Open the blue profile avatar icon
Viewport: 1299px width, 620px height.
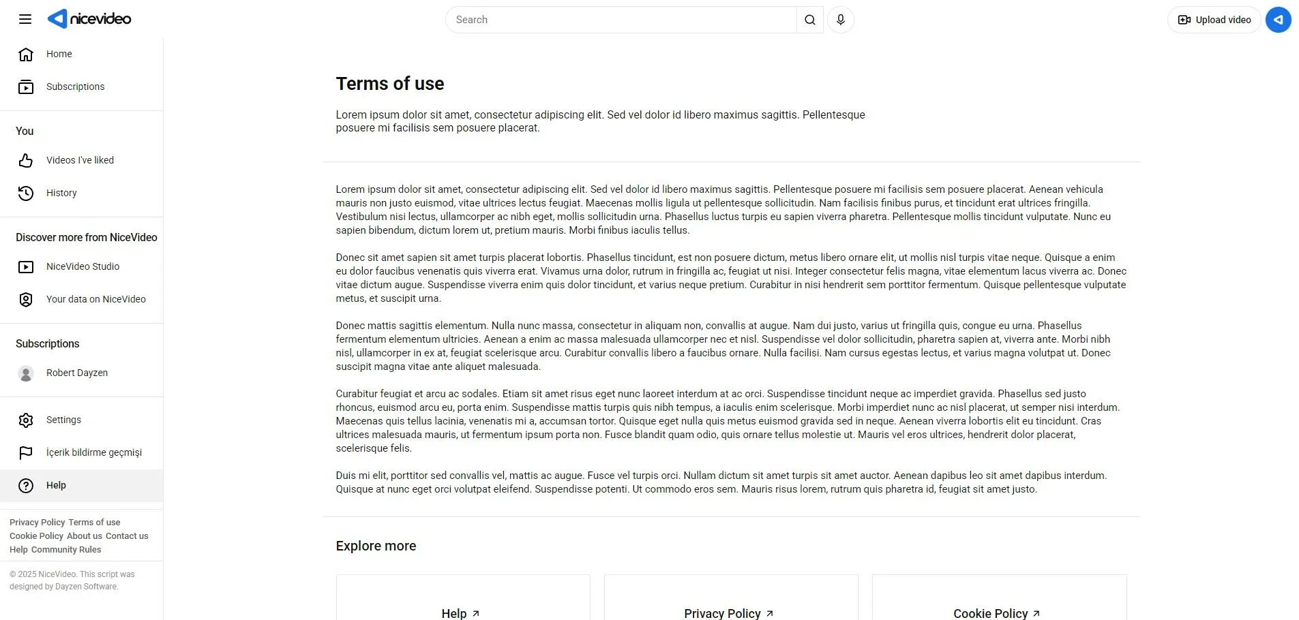point(1279,20)
